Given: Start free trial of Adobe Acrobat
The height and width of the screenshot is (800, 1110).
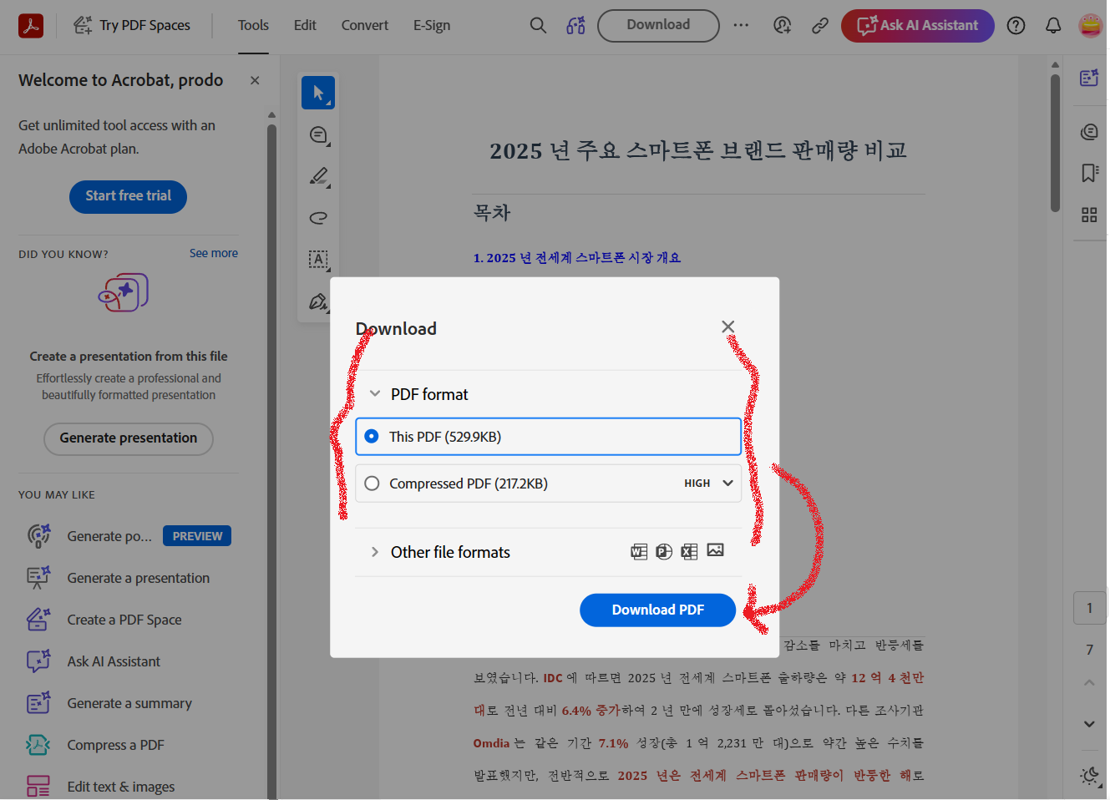Looking at the screenshot, I should pyautogui.click(x=128, y=196).
